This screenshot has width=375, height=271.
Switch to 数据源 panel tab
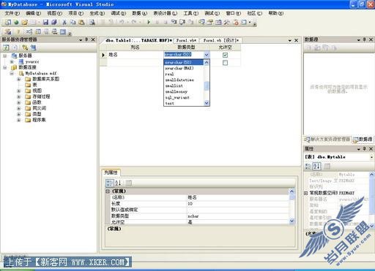click(363, 140)
